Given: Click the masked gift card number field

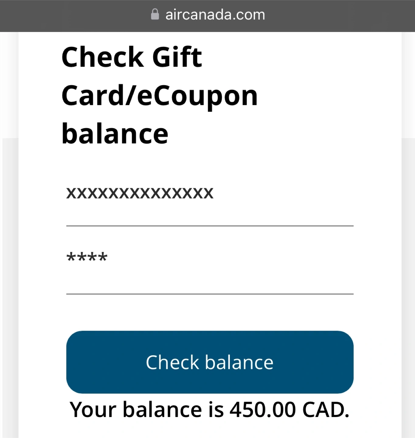Looking at the screenshot, I should 140,193.
